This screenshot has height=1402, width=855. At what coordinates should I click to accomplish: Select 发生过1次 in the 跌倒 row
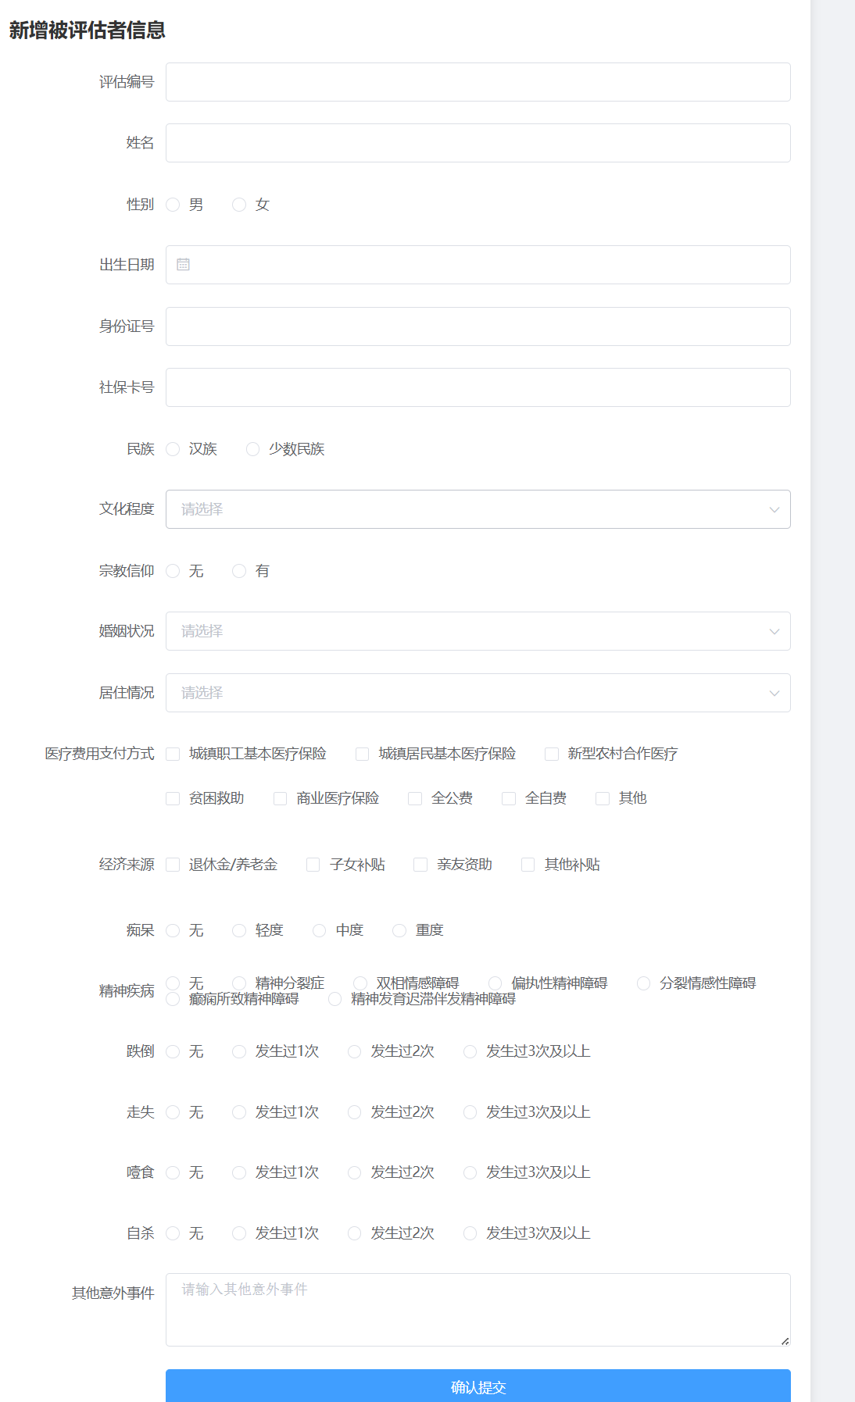[x=239, y=1052]
